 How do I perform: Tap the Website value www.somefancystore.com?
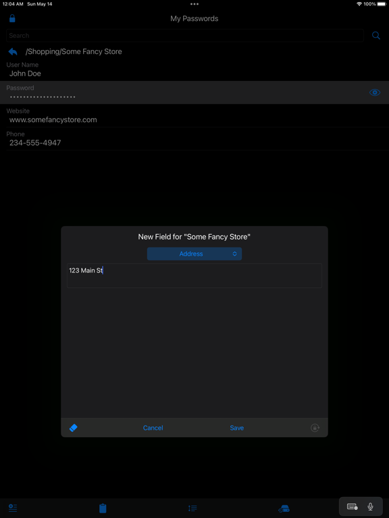53,119
